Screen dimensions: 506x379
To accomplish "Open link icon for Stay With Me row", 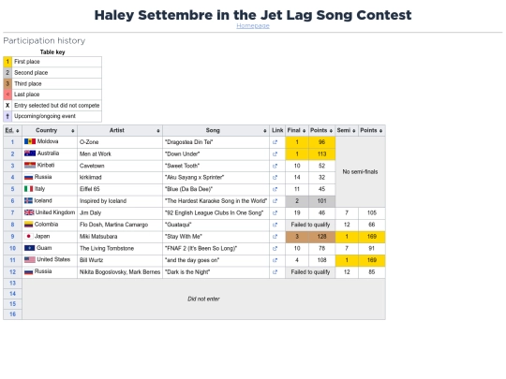I will pyautogui.click(x=275, y=237).
